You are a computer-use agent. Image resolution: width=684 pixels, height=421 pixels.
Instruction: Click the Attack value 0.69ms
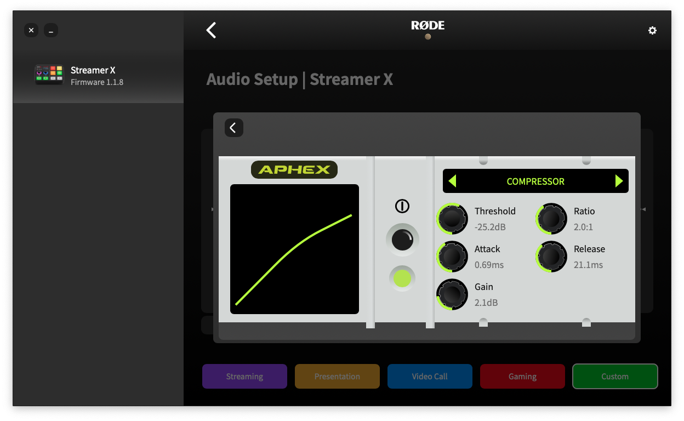(489, 265)
